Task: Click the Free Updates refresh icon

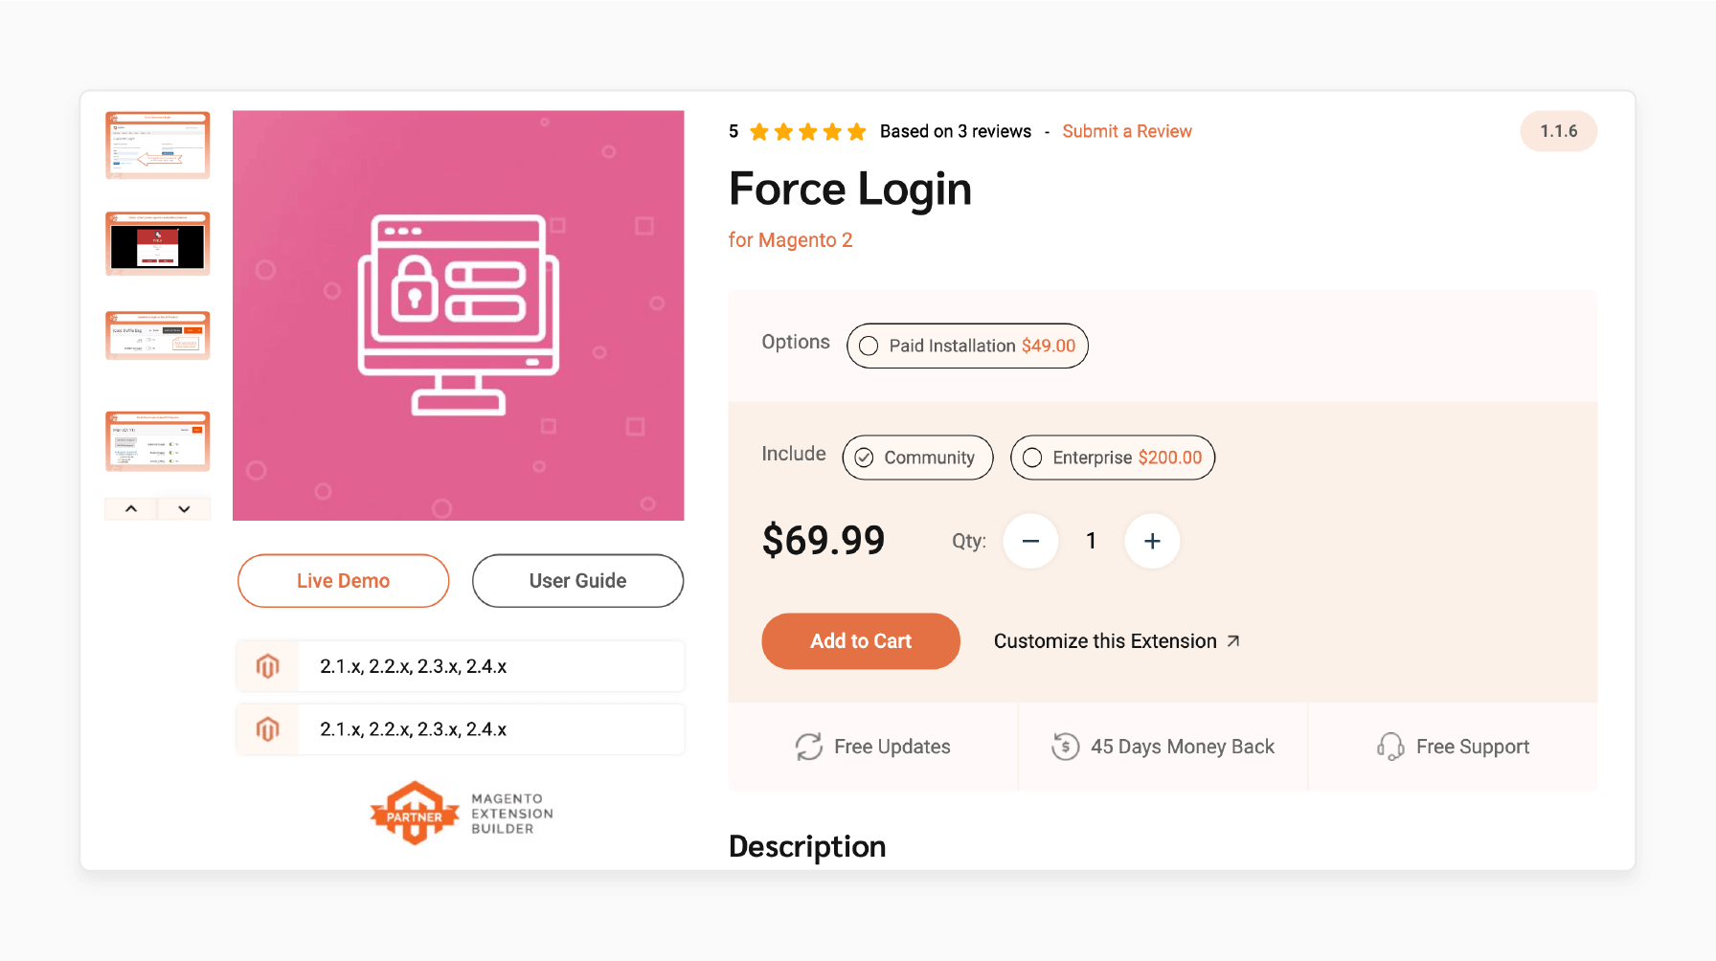Action: (x=810, y=747)
